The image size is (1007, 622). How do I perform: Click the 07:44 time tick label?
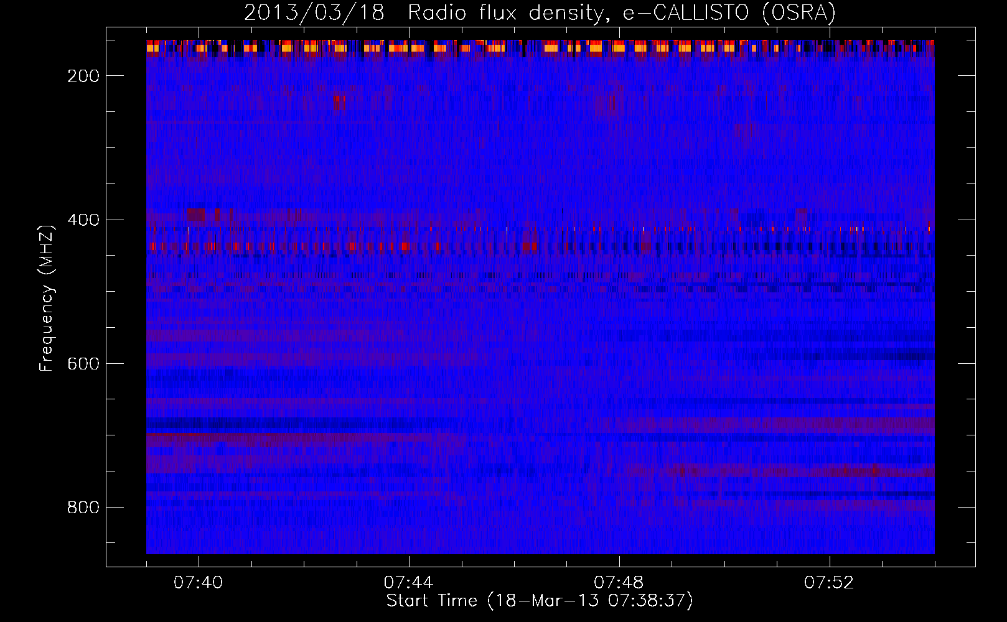pyautogui.click(x=409, y=583)
